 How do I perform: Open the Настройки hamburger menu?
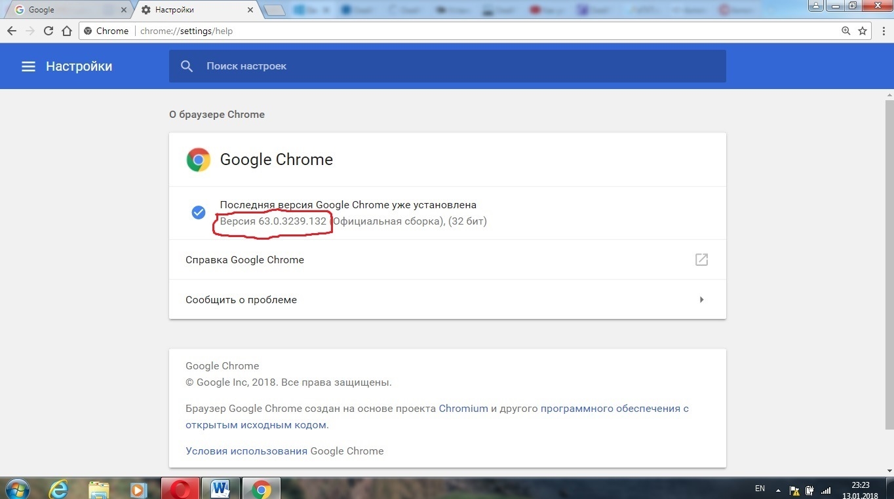pos(28,66)
